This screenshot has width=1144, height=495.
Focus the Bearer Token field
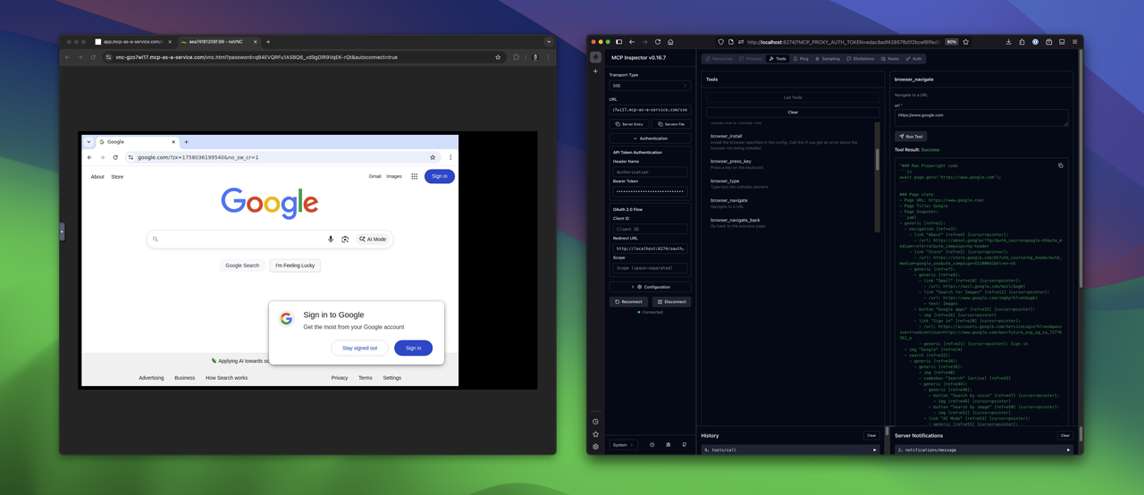click(650, 191)
